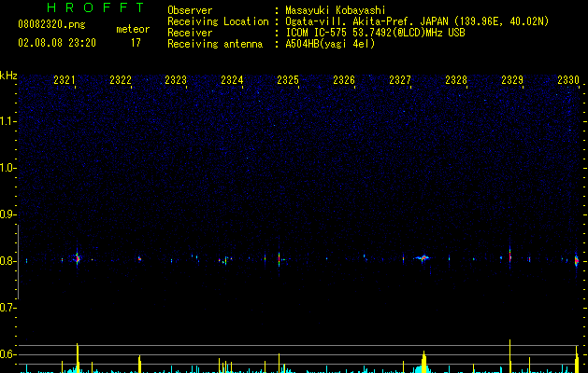The height and width of the screenshot is (373, 588).
Task: Click the vertical echo streak under 2325
Action: 279,259
